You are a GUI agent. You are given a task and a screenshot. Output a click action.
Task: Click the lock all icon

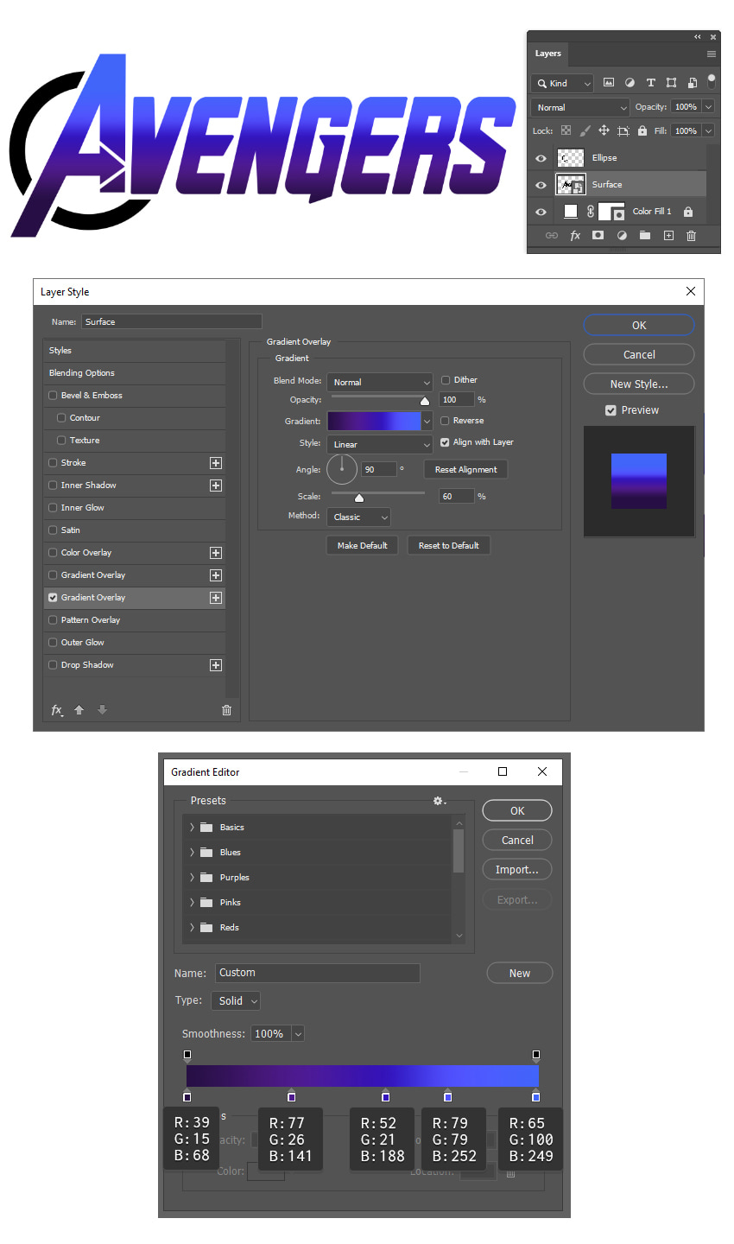click(x=642, y=130)
